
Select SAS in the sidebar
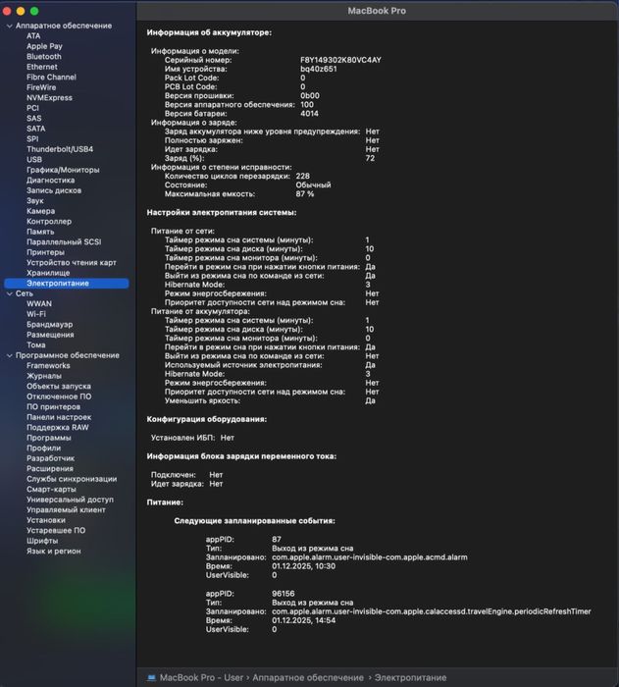click(x=33, y=119)
